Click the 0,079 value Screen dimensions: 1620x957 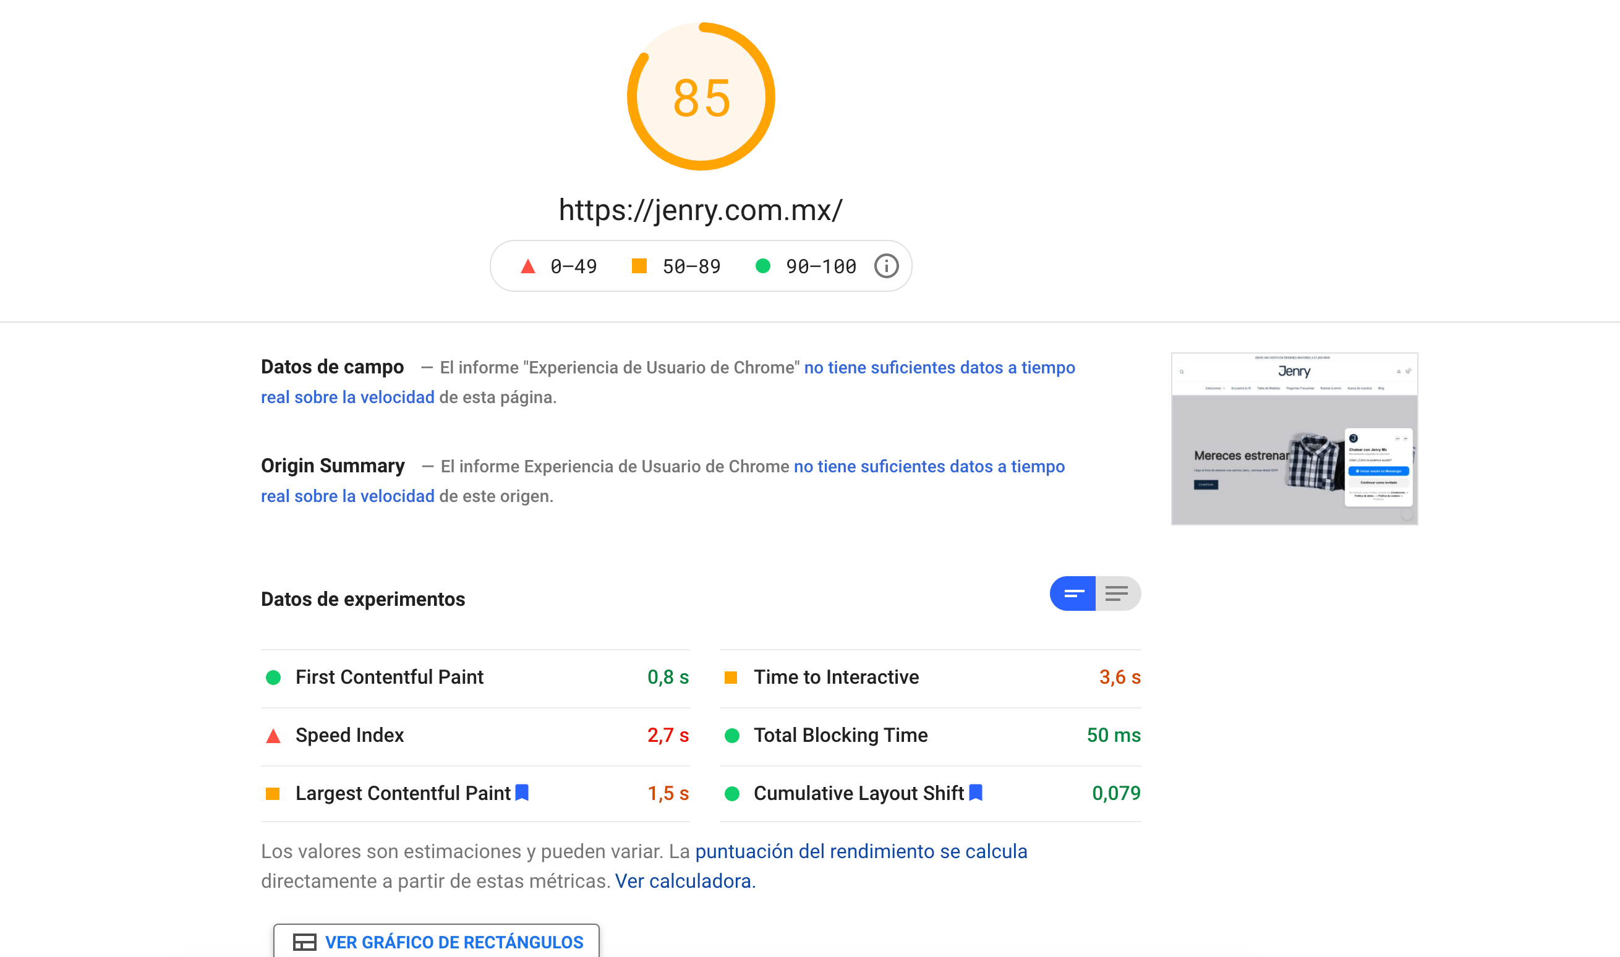[x=1116, y=793]
